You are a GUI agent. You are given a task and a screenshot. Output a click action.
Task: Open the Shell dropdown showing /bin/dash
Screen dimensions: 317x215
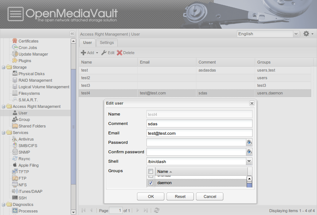coord(249,161)
